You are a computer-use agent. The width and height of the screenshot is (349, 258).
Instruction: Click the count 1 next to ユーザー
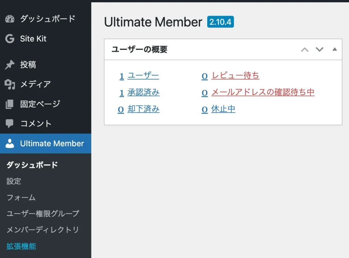(122, 76)
